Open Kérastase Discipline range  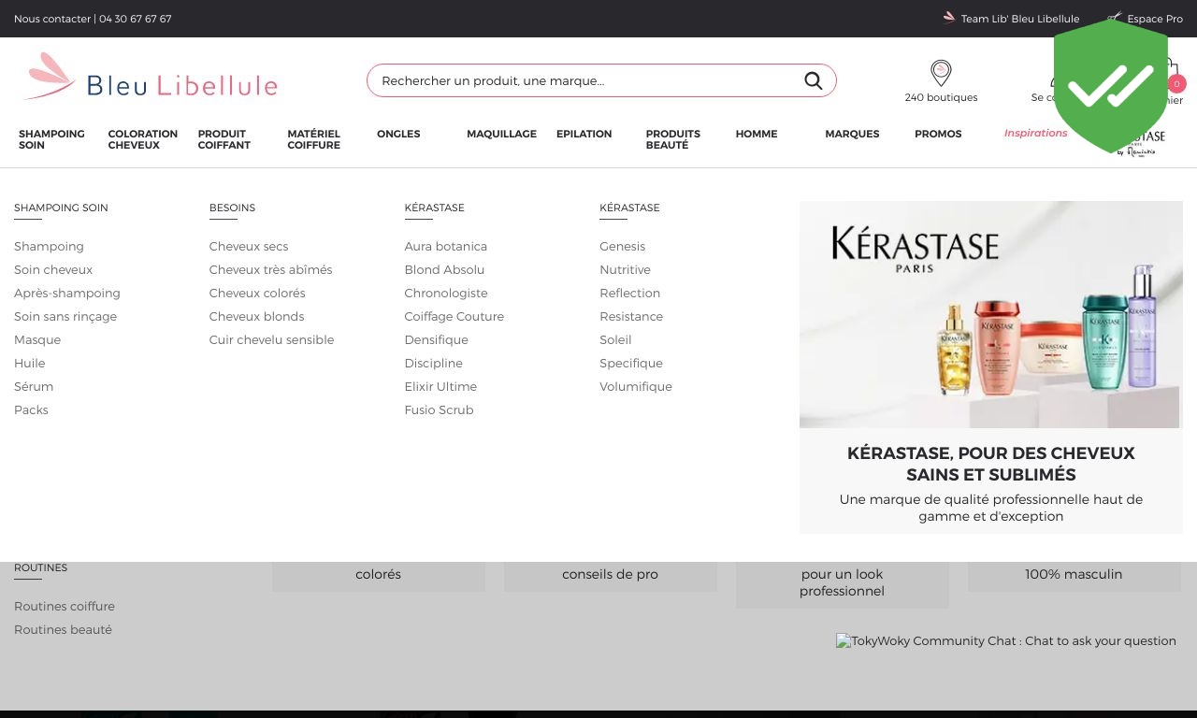click(434, 363)
